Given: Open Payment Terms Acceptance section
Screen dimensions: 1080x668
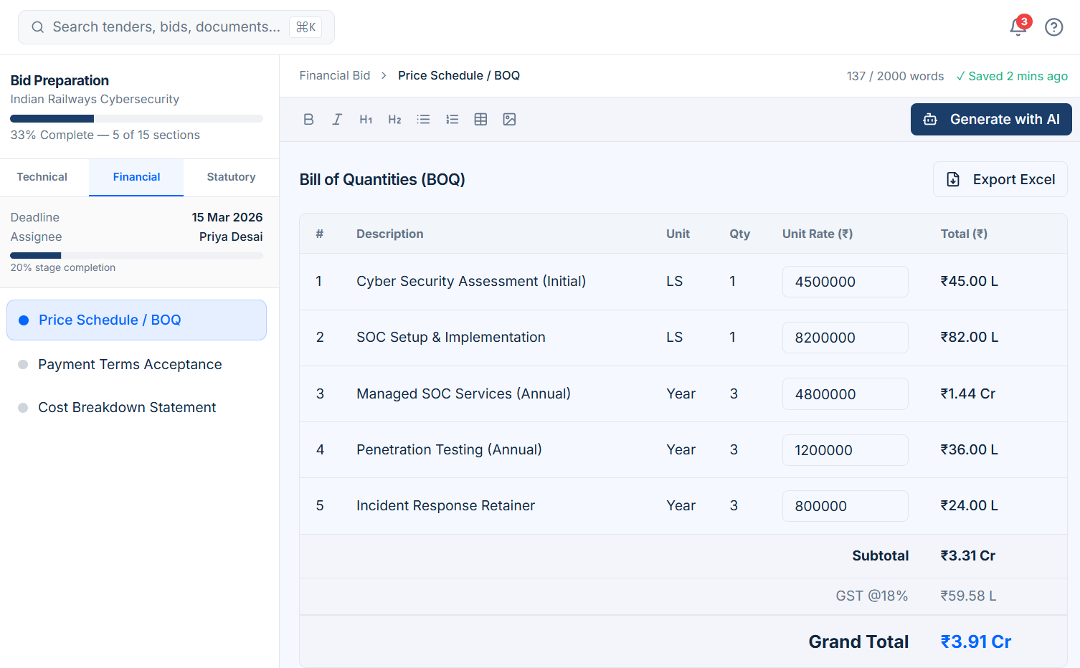Looking at the screenshot, I should [136, 364].
